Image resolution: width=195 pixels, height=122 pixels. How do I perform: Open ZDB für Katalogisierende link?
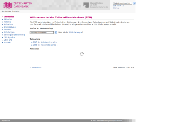tap(45, 42)
